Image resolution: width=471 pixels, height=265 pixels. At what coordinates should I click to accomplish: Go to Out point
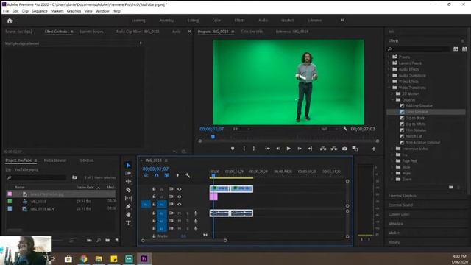click(x=310, y=149)
